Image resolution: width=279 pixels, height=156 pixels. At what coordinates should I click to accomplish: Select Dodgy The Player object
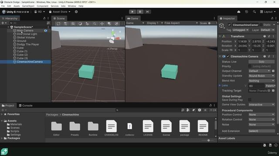point(28,44)
